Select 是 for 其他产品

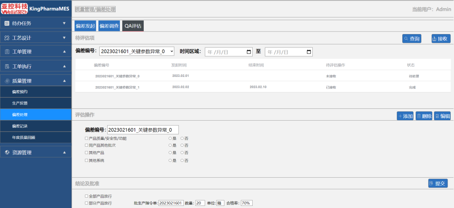(170, 153)
